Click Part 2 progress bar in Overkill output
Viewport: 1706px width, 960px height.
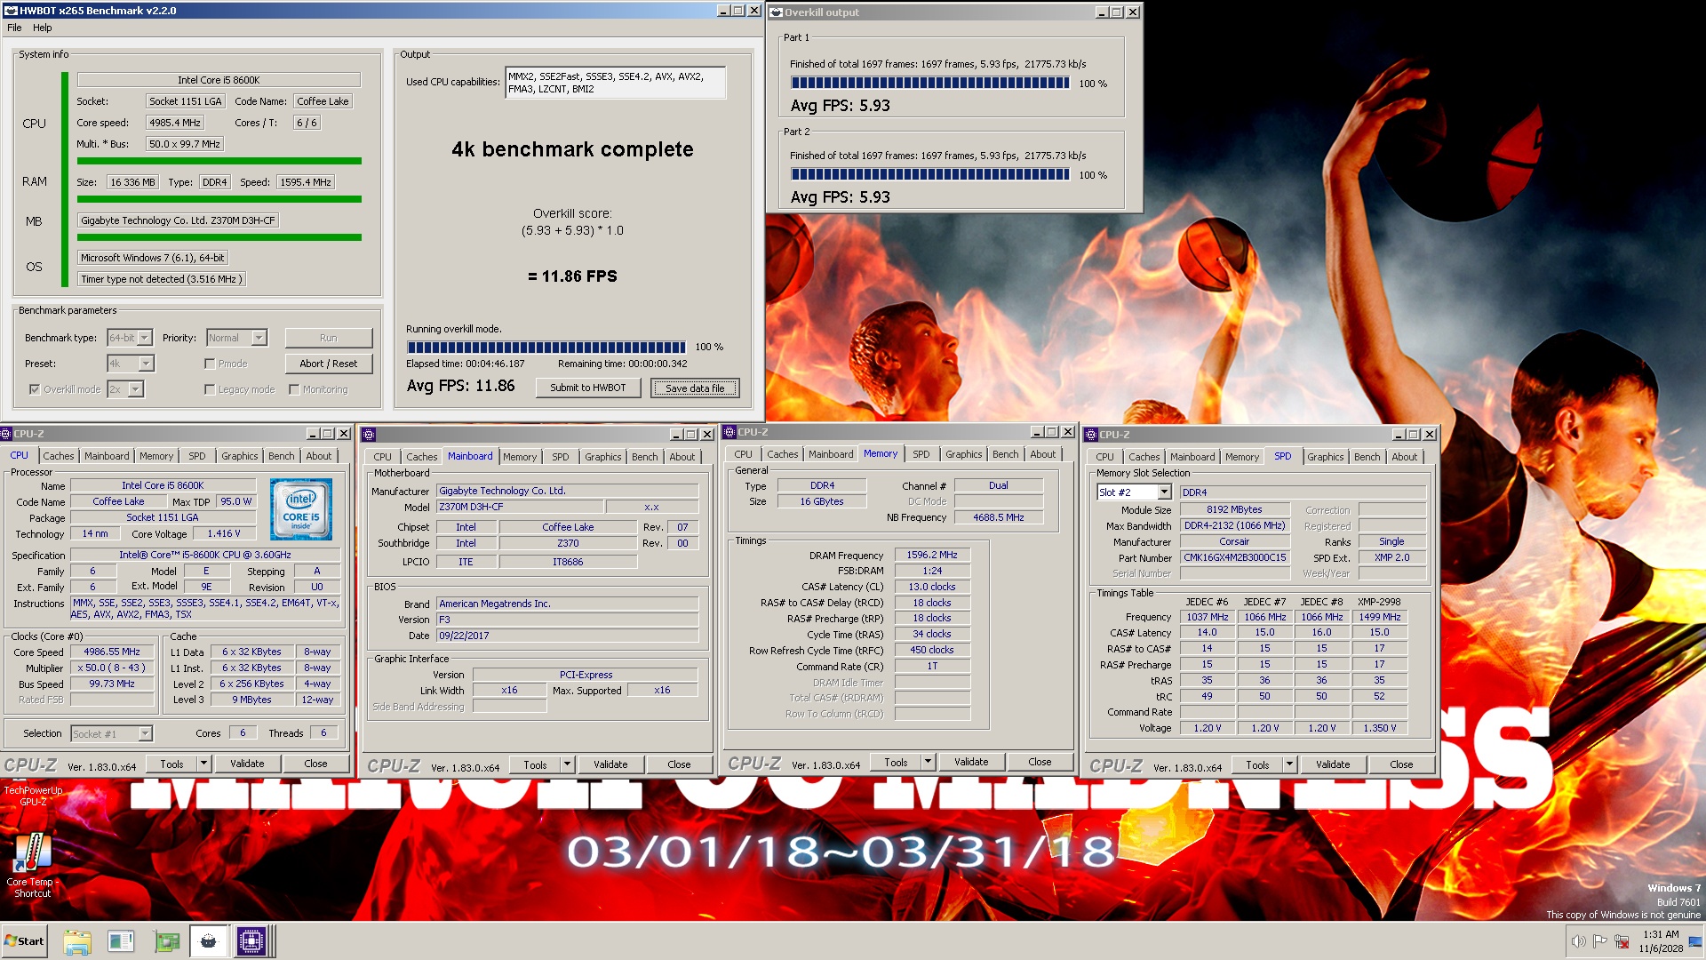(x=930, y=174)
